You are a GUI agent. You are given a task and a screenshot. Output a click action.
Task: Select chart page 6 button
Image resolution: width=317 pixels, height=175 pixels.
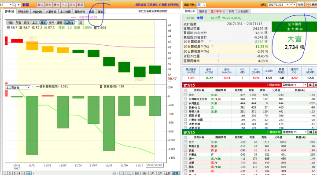[x=29, y=173]
